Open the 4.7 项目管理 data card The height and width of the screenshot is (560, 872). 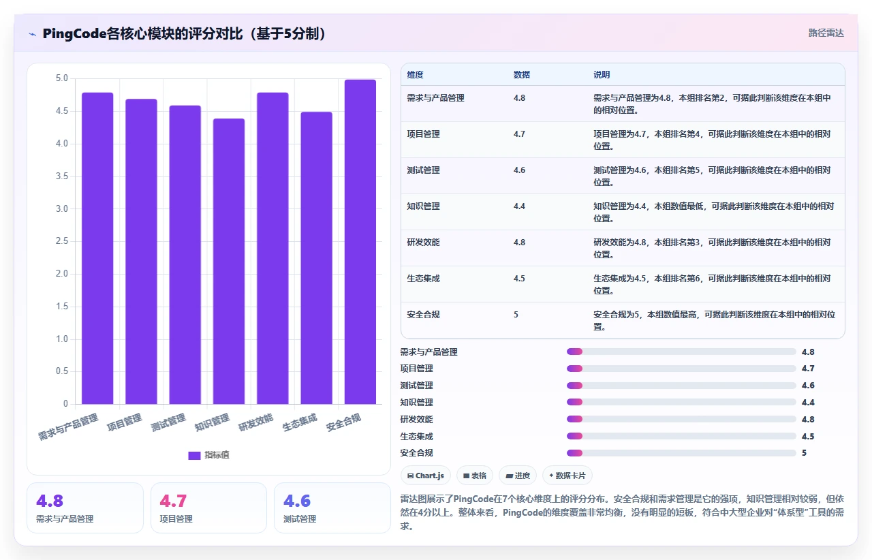208,508
